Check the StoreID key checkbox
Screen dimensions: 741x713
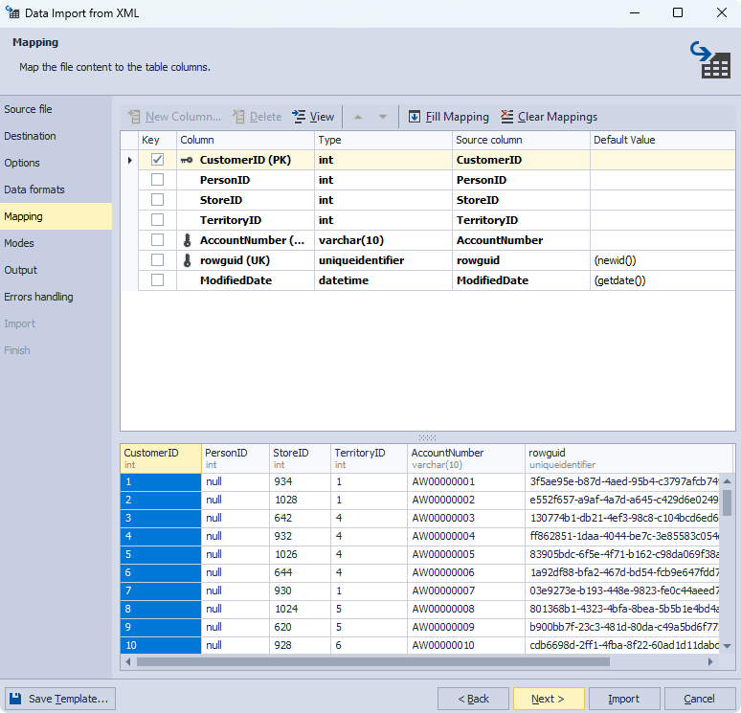tap(157, 200)
